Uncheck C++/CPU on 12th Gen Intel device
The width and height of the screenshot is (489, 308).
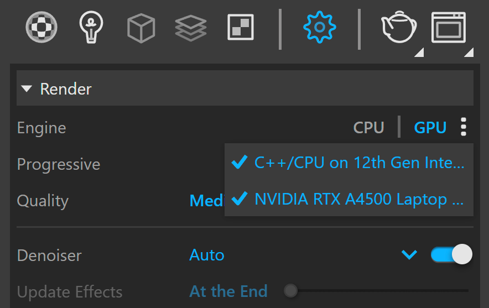(348, 163)
